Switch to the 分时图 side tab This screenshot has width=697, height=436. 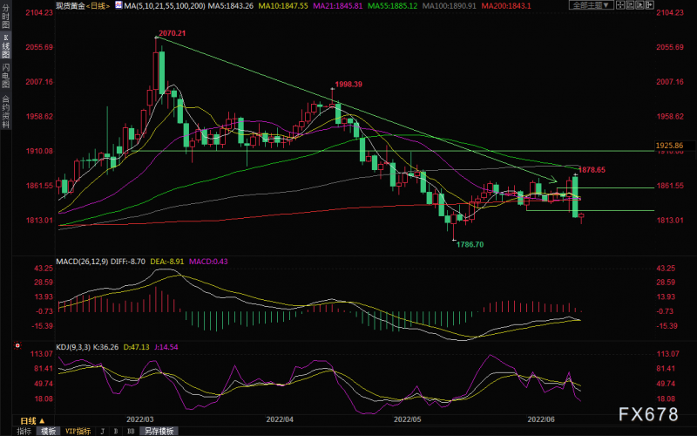pyautogui.click(x=6, y=17)
